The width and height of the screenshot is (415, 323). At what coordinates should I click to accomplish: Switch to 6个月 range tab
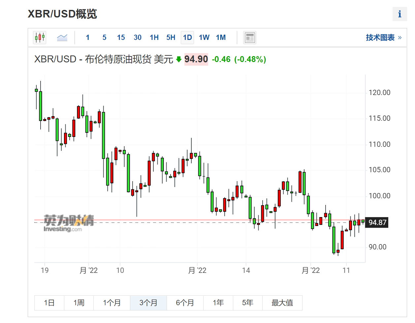tap(185, 303)
